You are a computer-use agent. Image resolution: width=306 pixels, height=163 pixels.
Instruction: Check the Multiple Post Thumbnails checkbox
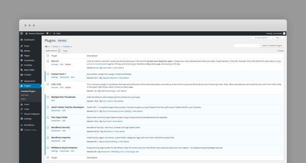[48, 97]
